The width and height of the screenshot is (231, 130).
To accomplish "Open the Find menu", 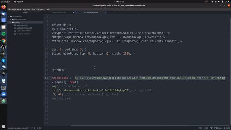I will pyautogui.click(x=33, y=9).
